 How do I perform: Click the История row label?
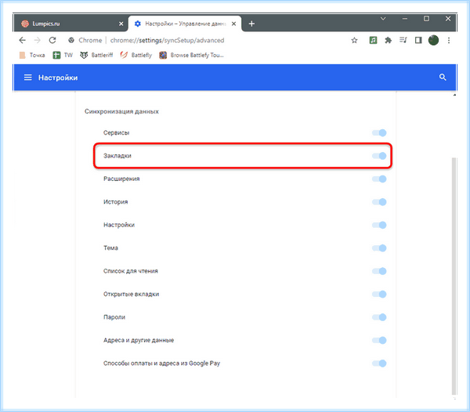(x=115, y=202)
